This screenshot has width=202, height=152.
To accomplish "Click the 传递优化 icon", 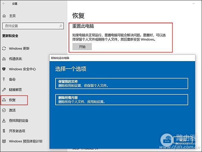I will [x=4, y=59].
